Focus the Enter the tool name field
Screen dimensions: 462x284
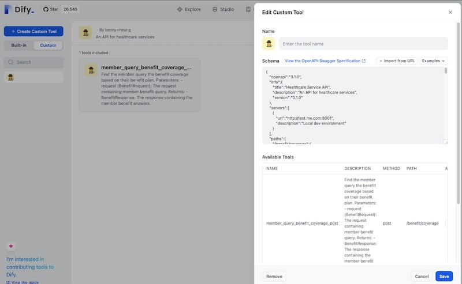(363, 44)
